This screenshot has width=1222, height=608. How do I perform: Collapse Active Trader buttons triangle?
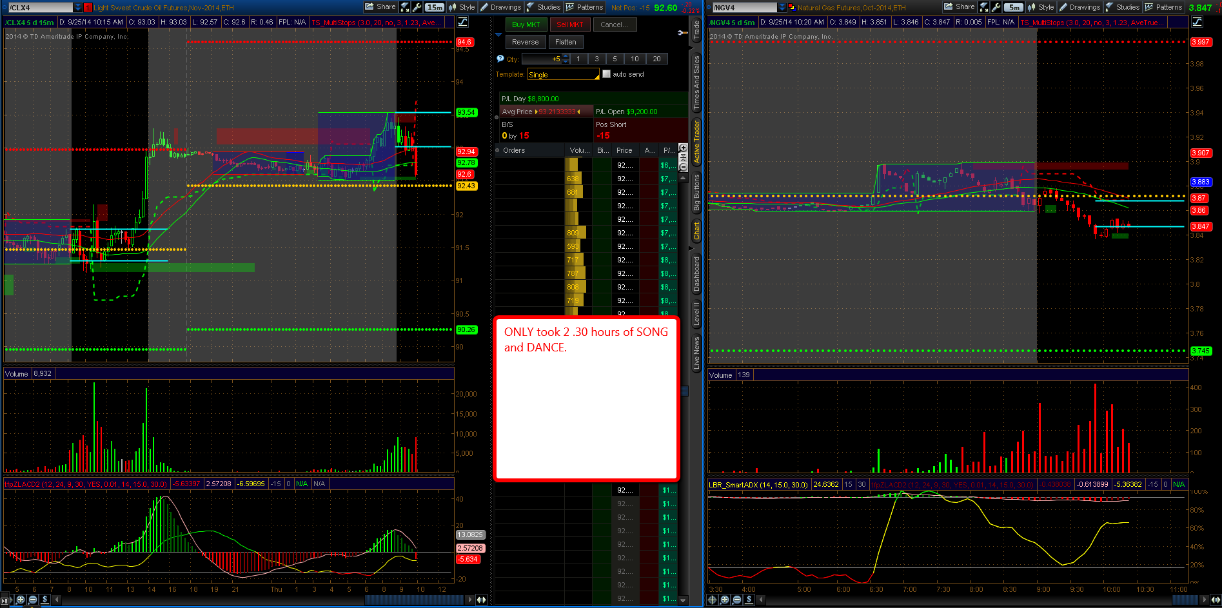click(498, 34)
